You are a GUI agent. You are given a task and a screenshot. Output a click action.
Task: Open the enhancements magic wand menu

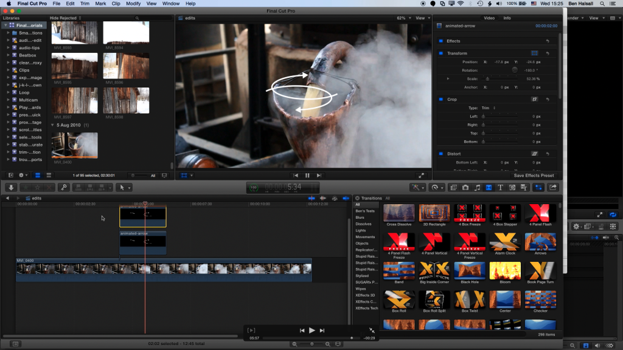pos(417,187)
